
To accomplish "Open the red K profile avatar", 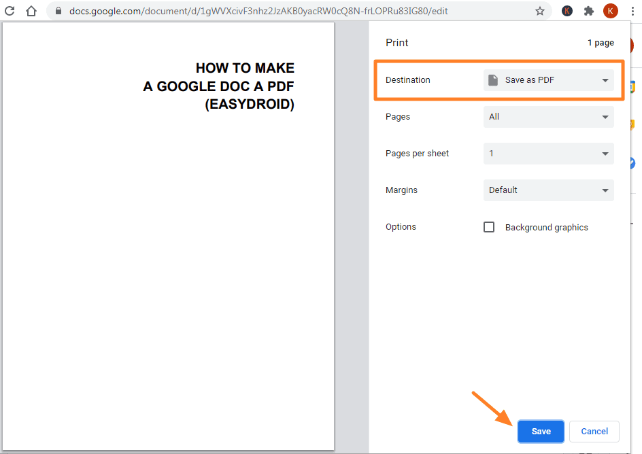I will pyautogui.click(x=610, y=11).
